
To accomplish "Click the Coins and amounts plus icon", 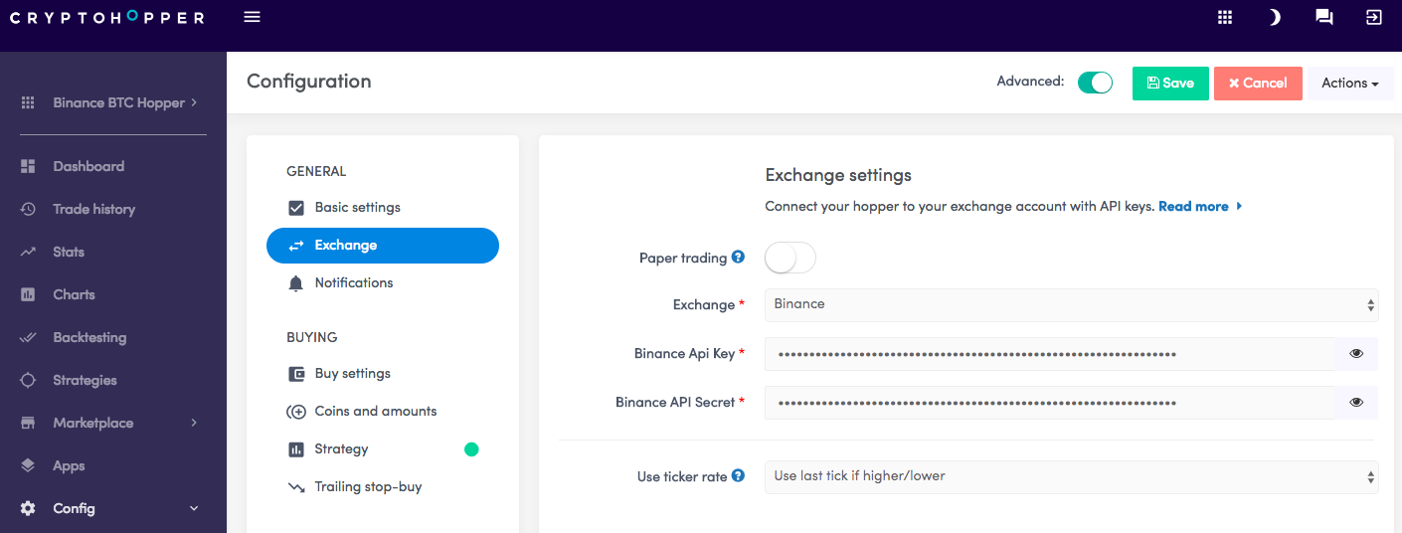I will point(295,412).
